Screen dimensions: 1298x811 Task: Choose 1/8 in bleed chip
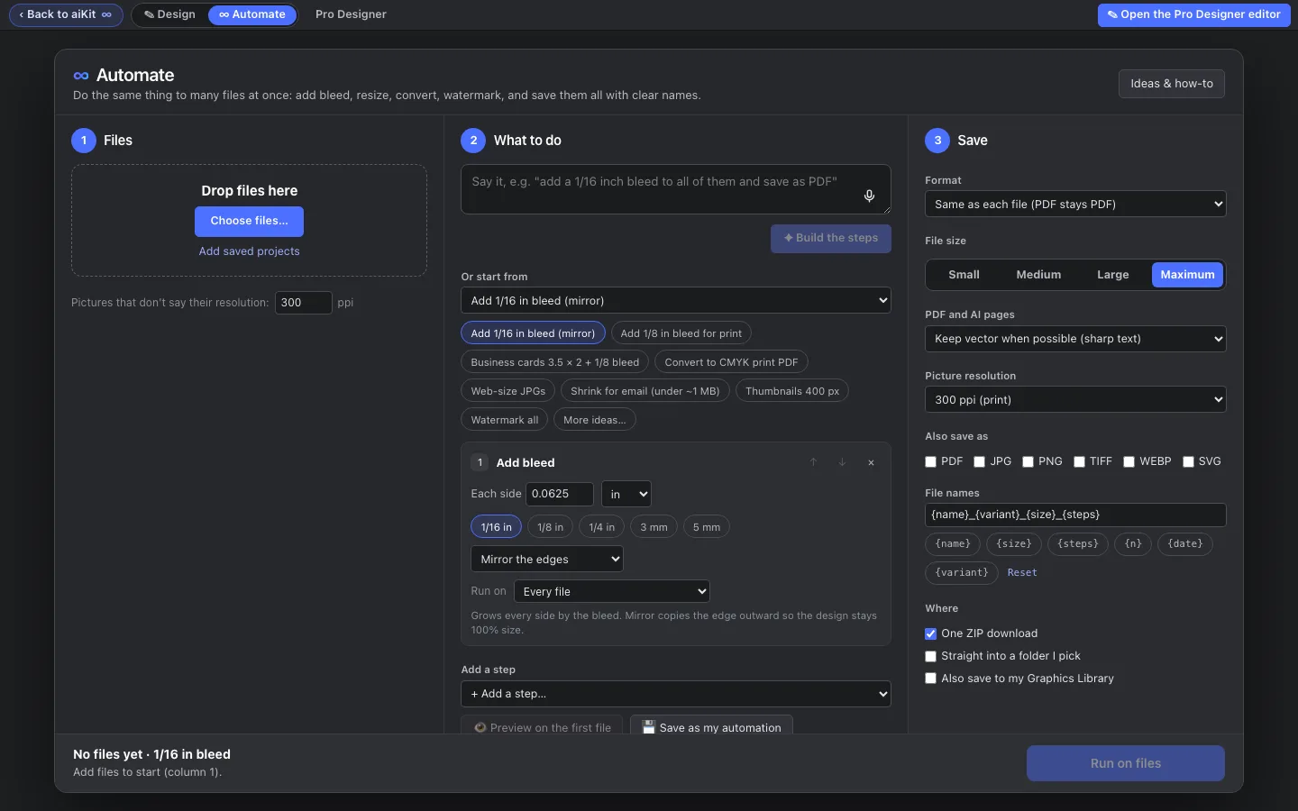[551, 527]
